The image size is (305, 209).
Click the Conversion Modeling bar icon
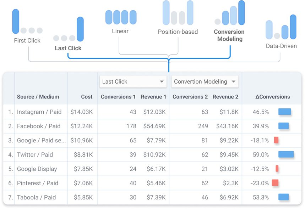tap(230, 13)
